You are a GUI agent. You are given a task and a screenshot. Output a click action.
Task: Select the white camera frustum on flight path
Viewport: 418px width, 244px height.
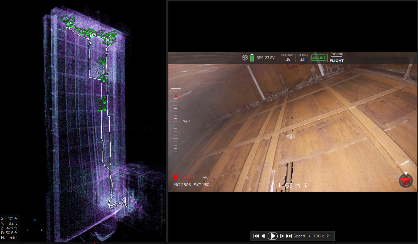pos(102,71)
